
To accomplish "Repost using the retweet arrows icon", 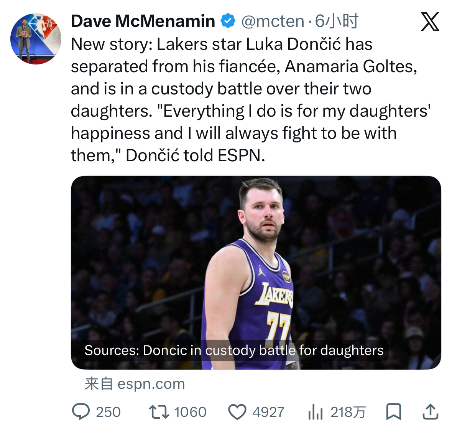I will pyautogui.click(x=159, y=412).
